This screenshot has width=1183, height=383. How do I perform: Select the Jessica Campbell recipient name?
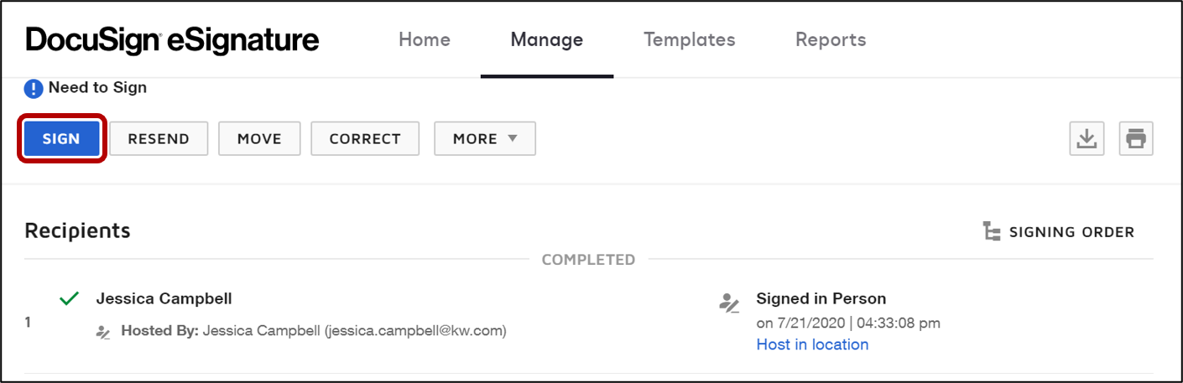coord(164,298)
